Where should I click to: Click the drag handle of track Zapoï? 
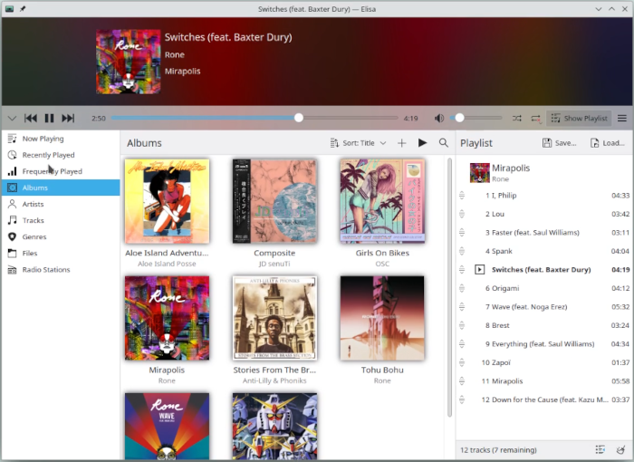[x=462, y=363]
